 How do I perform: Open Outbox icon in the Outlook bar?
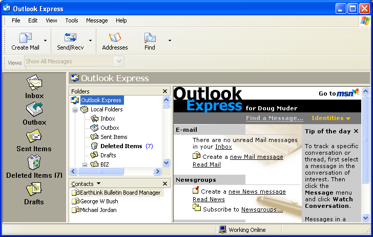(x=34, y=109)
